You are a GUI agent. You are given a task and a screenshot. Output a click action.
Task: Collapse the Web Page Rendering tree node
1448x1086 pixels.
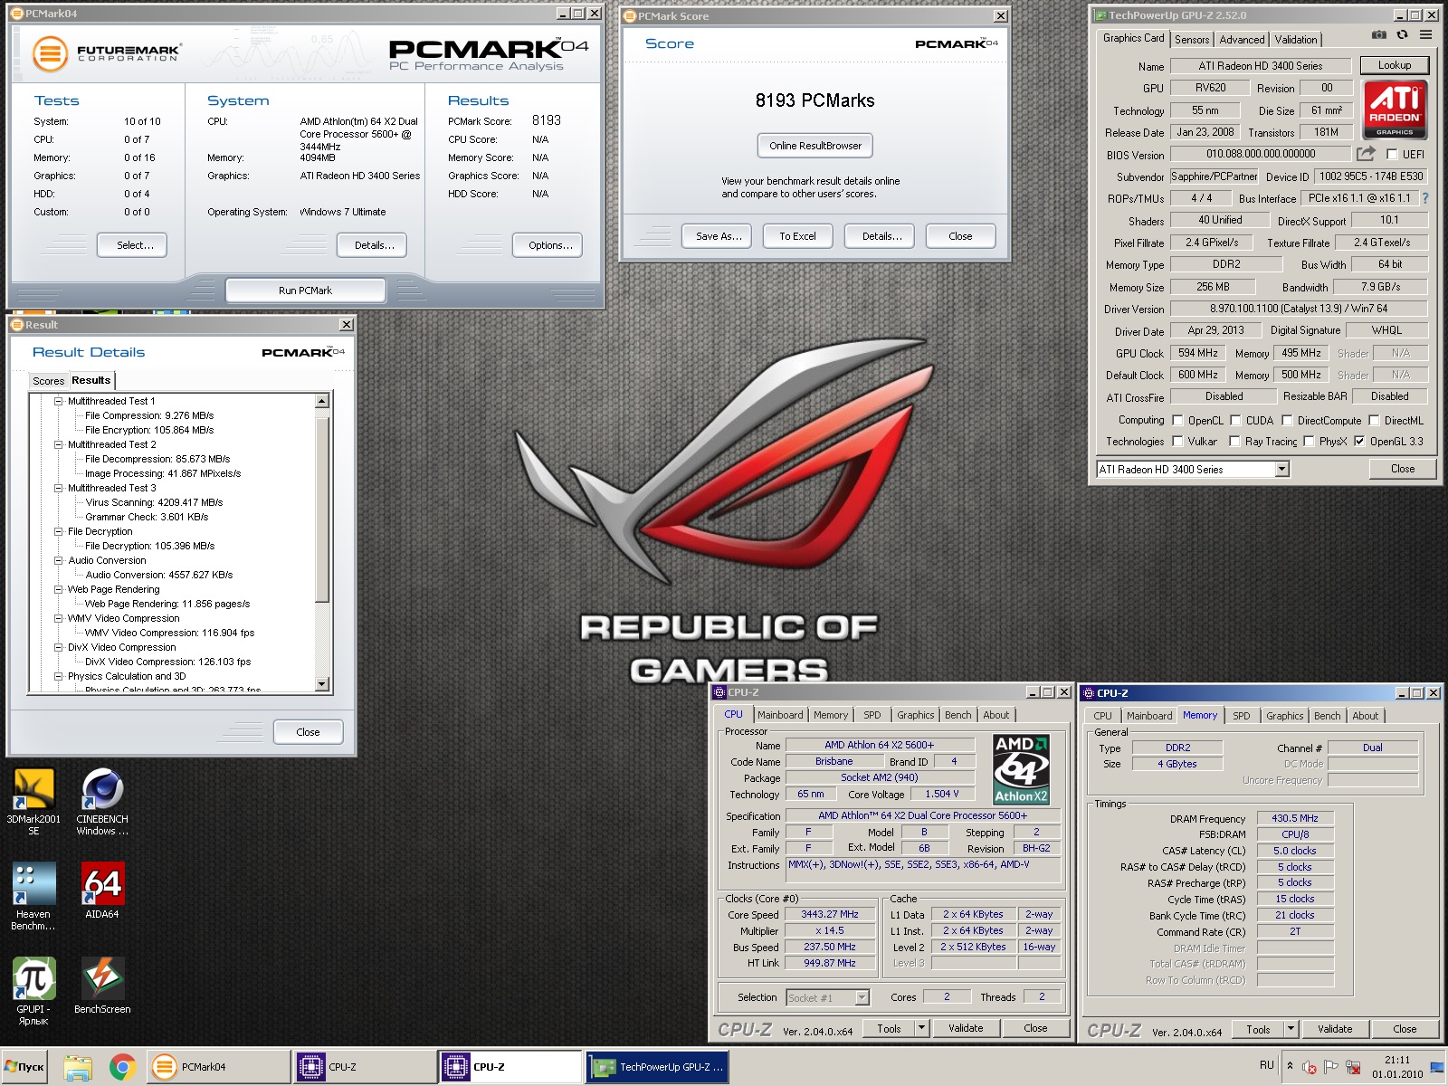(59, 589)
